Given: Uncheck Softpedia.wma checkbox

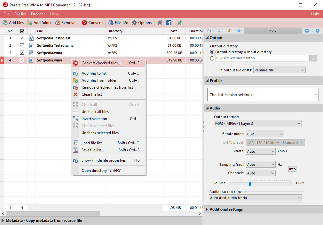Looking at the screenshot, I should (x=22, y=52).
